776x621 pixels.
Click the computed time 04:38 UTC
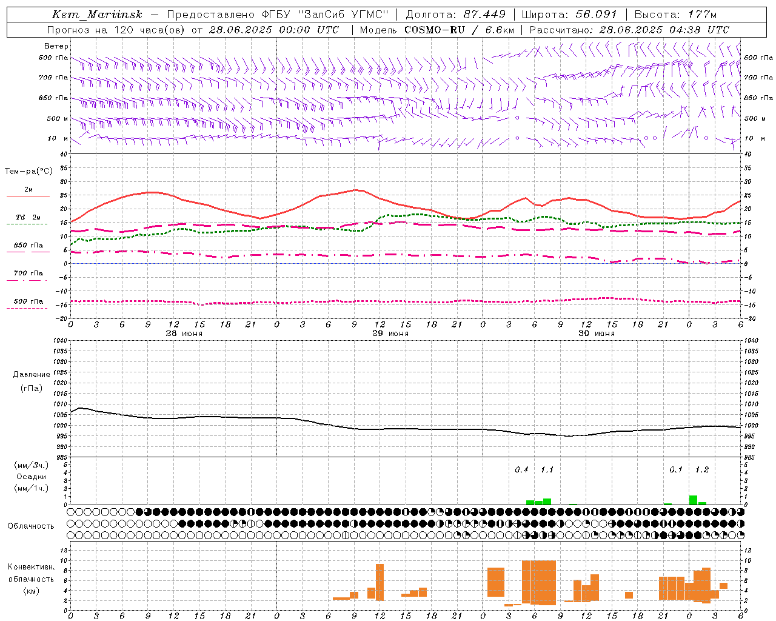click(x=698, y=30)
